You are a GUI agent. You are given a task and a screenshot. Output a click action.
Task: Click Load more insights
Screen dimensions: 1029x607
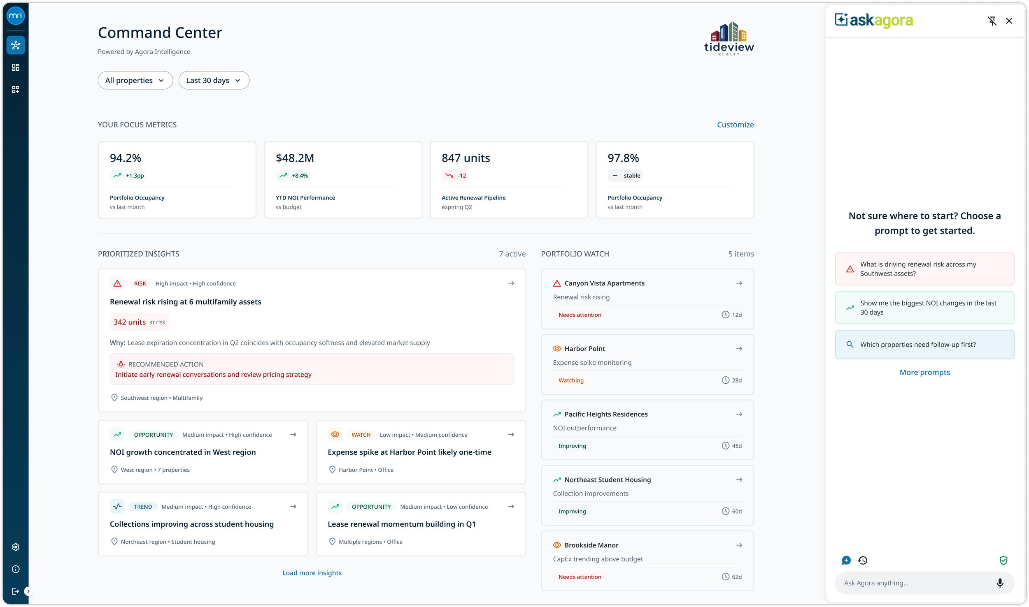[312, 573]
